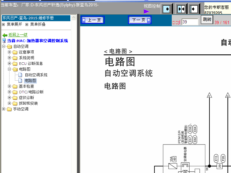Click the IPDM E/R label in diagram
231x173 pixels.
tap(179, 137)
